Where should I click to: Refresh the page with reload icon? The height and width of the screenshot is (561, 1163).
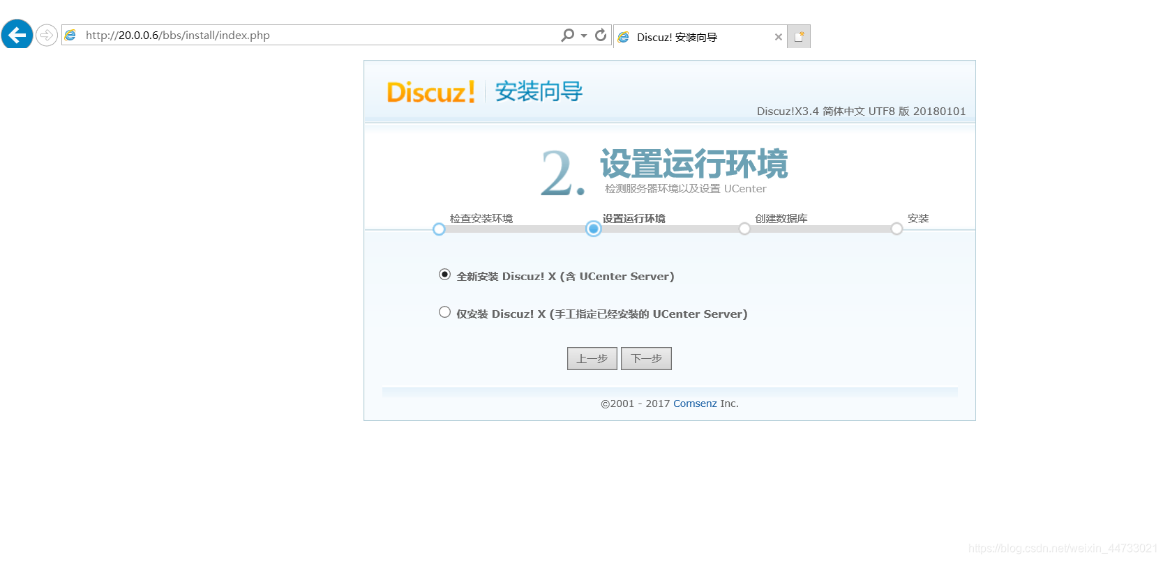click(601, 35)
